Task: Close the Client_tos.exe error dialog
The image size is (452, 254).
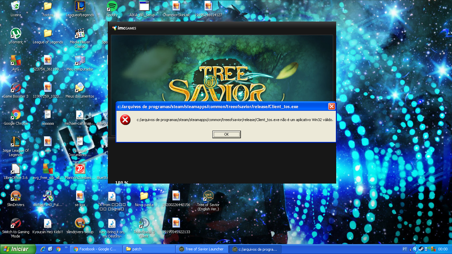Action: tap(331, 106)
